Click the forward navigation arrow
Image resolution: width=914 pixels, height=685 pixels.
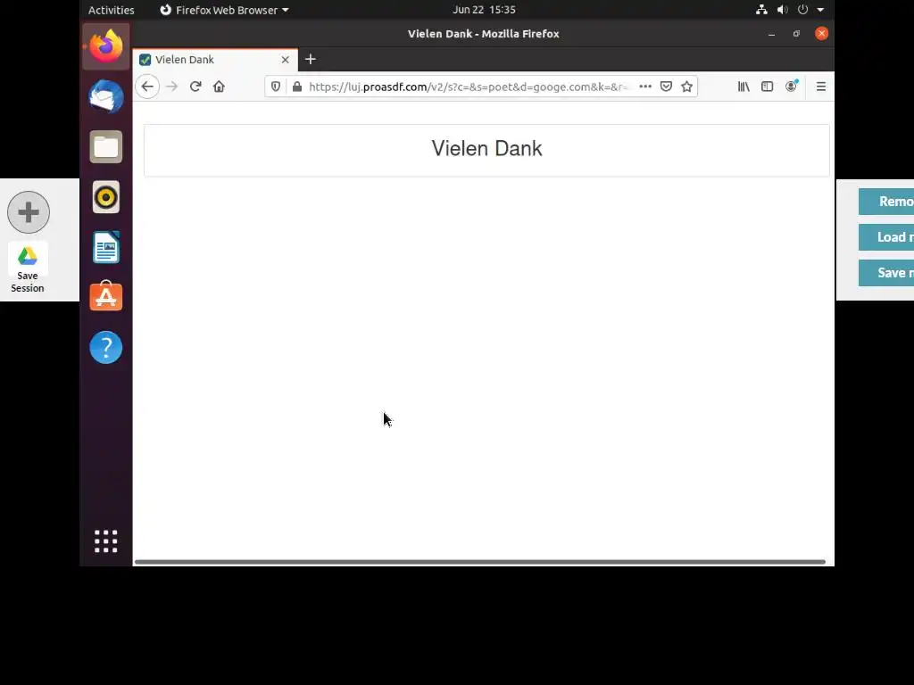[171, 87]
